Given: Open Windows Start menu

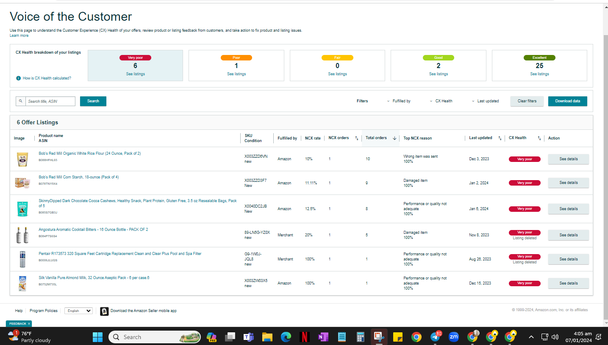Looking at the screenshot, I should tap(97, 337).
